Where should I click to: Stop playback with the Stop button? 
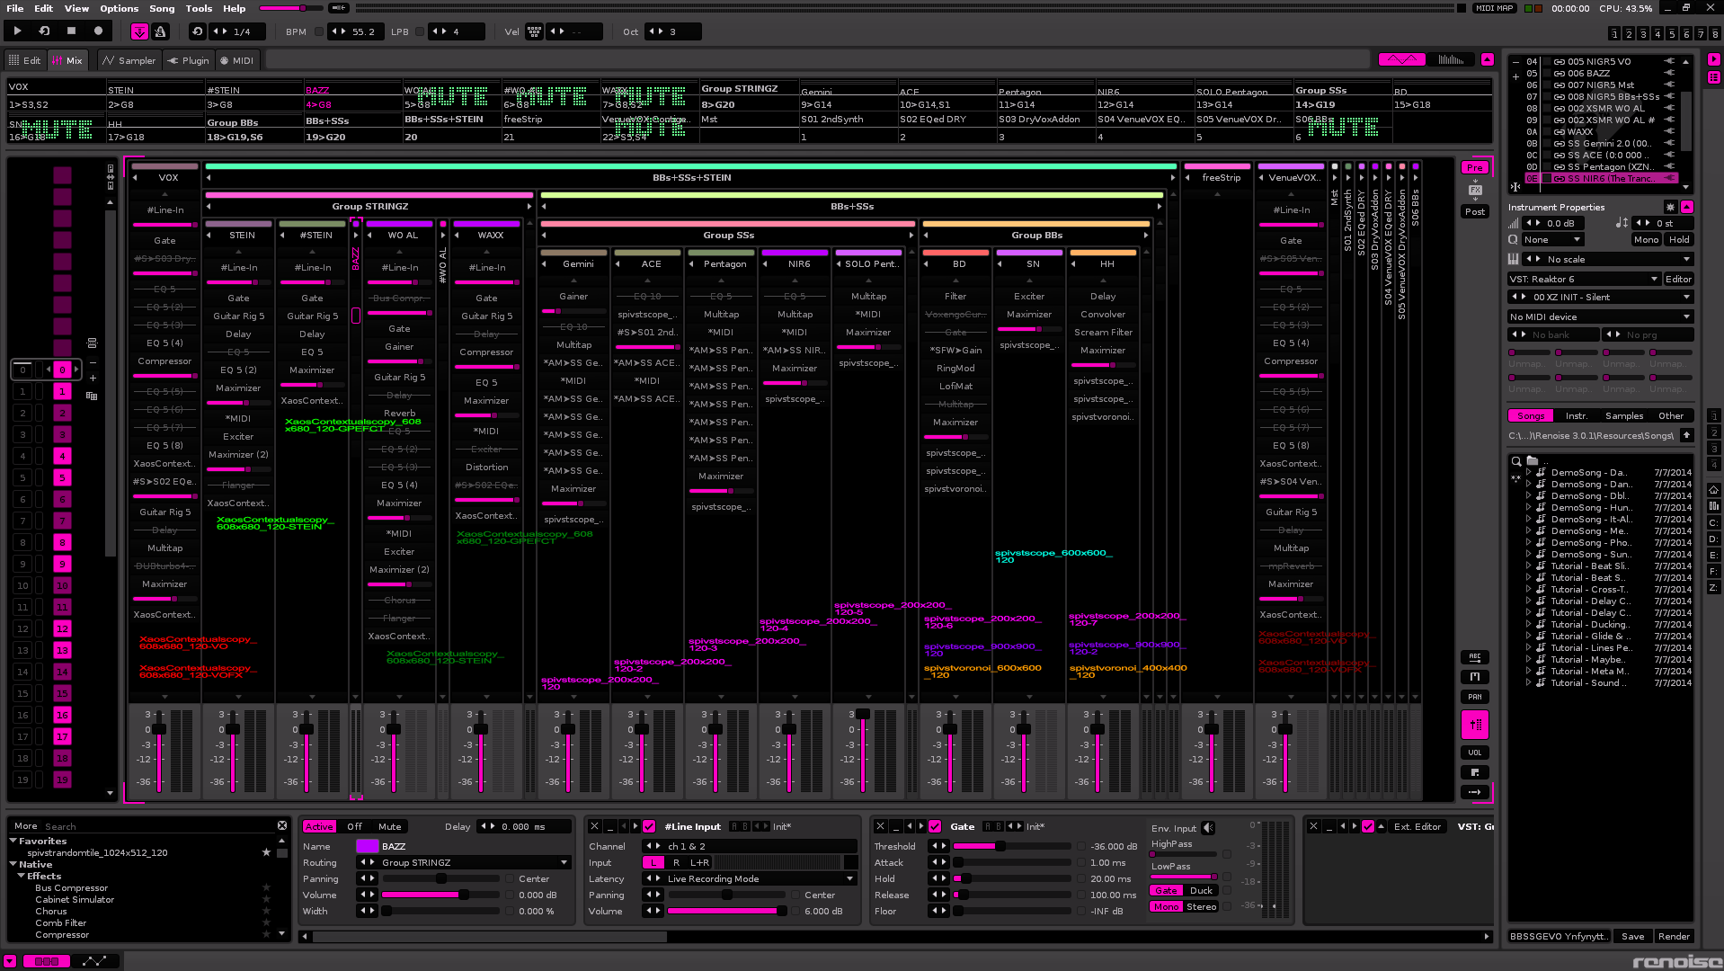[x=71, y=31]
